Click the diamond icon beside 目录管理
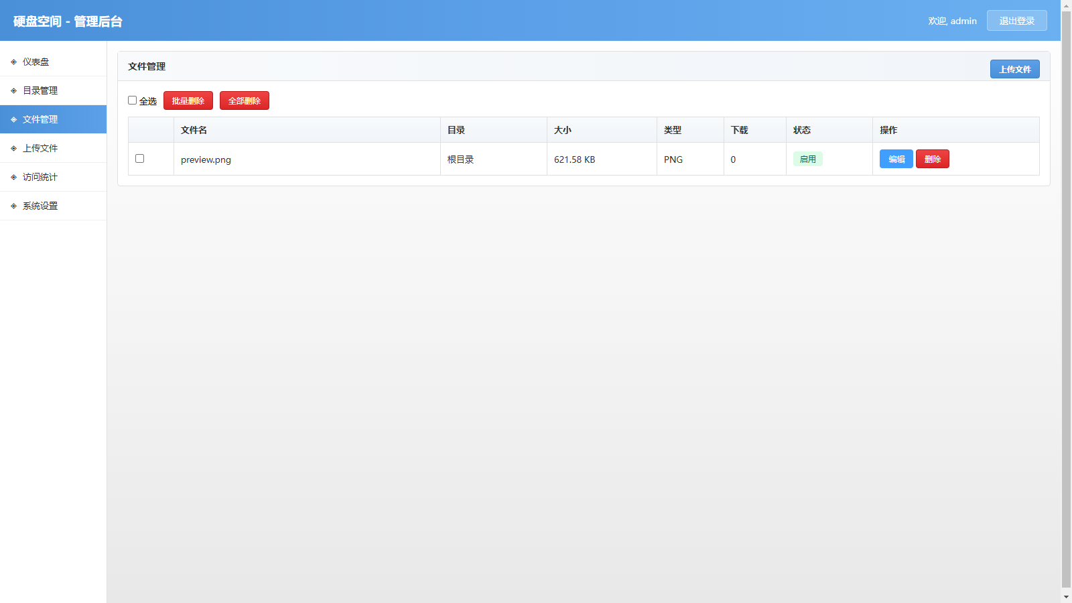Screen dimensions: 1072x603 [13, 90]
